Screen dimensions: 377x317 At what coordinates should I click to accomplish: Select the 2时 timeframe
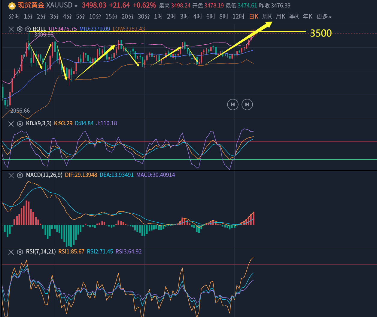pos(172,16)
